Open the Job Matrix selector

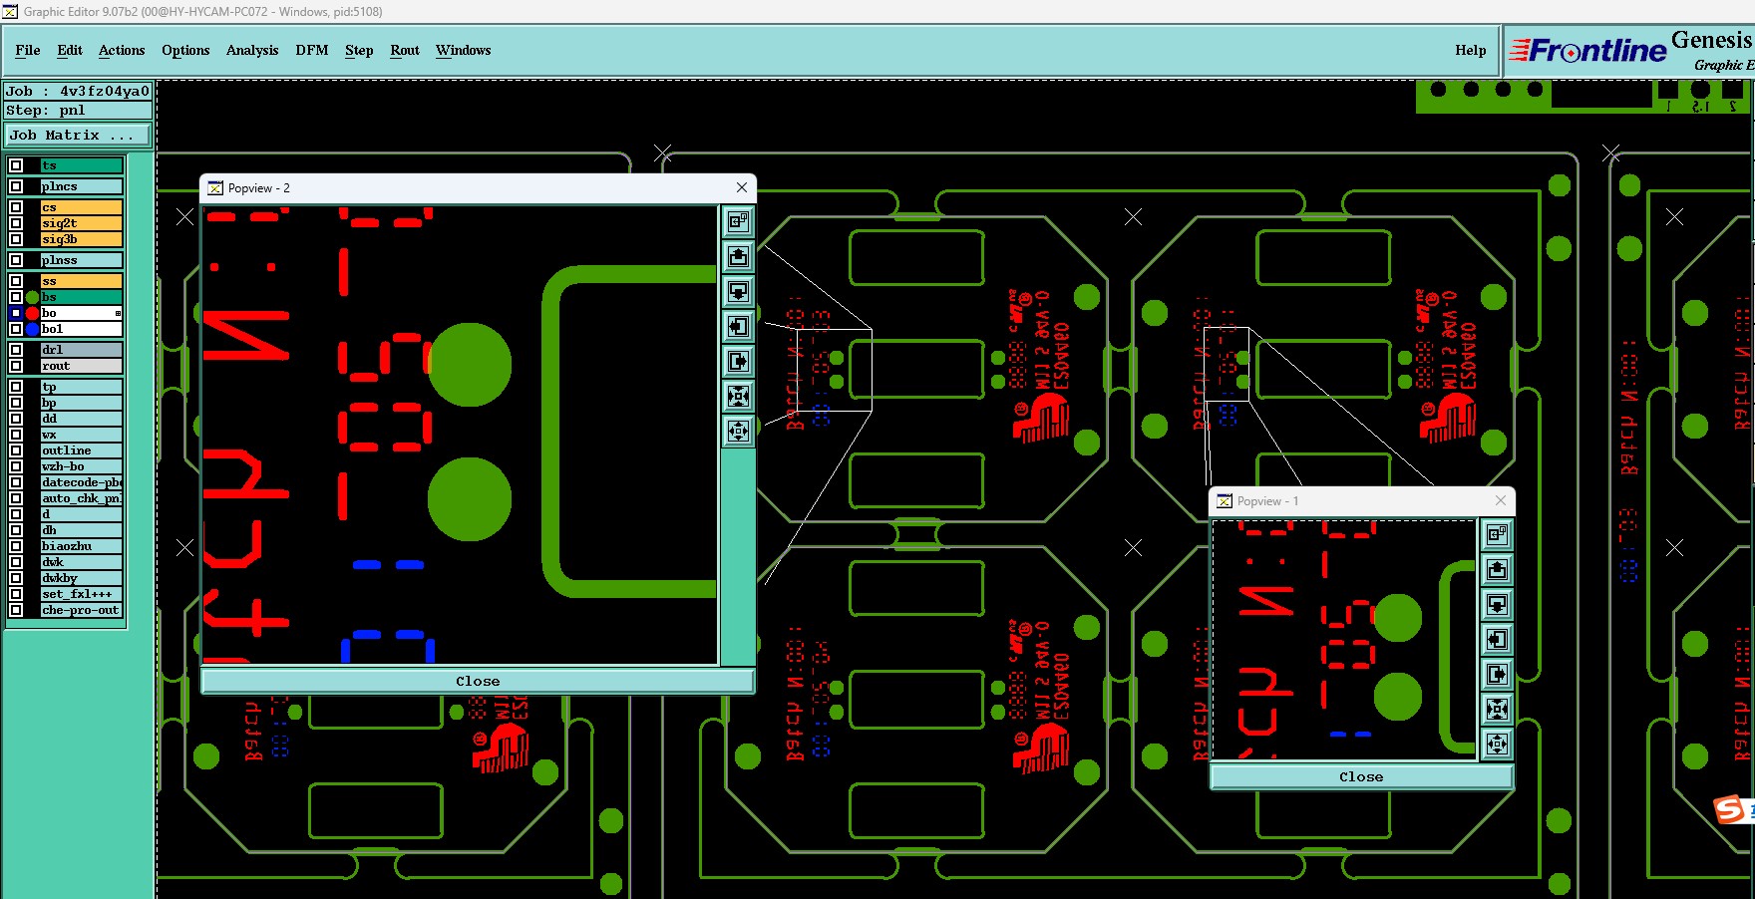pos(79,135)
